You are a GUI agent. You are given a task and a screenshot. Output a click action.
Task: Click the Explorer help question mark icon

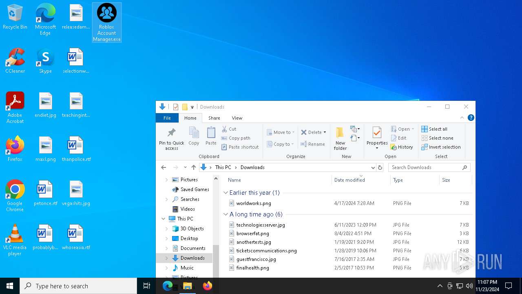point(471,118)
